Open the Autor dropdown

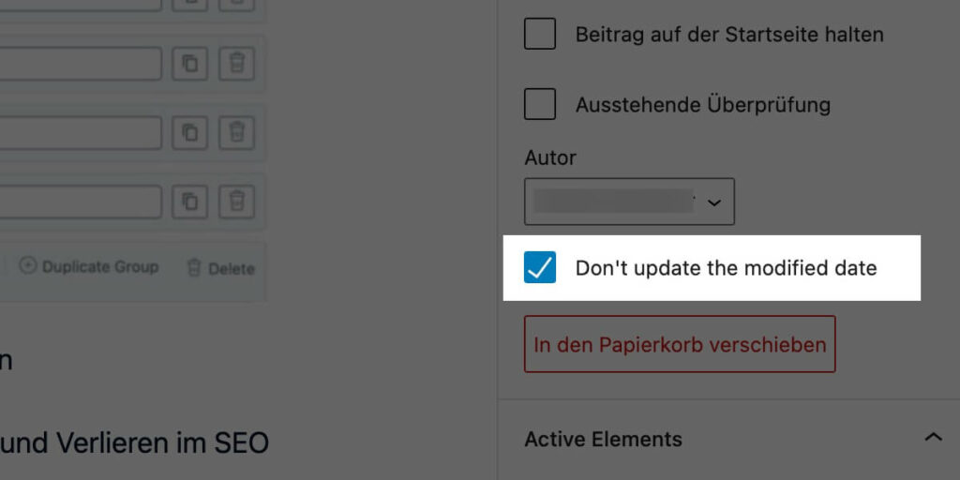point(629,202)
